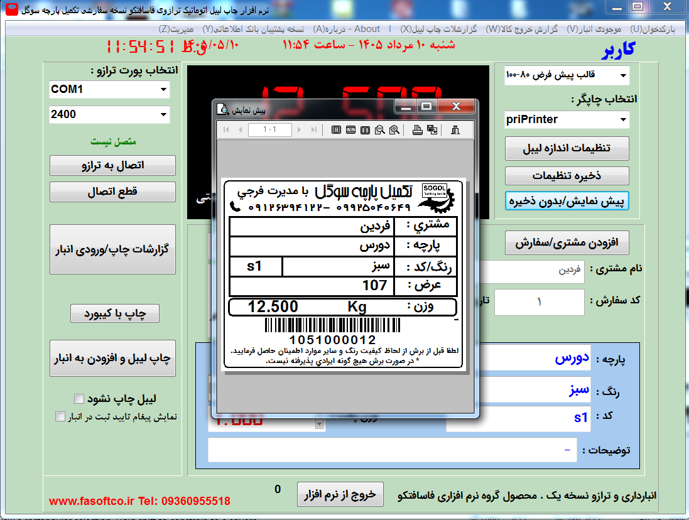This screenshot has width=689, height=520.
Task: Zoom out the label preview
Action: 379,129
